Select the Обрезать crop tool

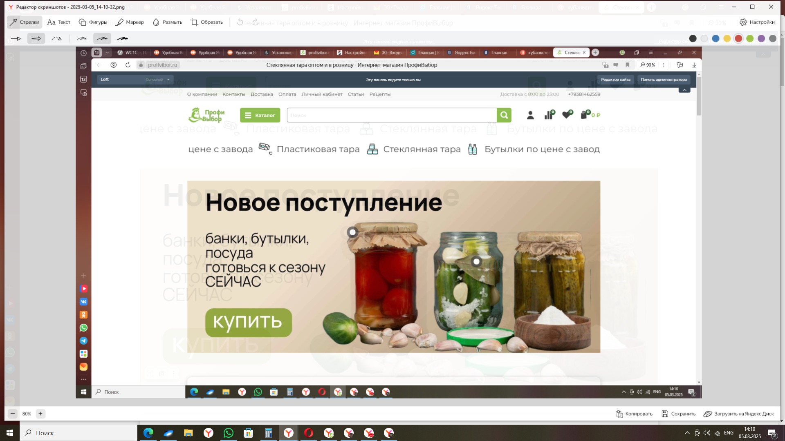click(x=206, y=22)
